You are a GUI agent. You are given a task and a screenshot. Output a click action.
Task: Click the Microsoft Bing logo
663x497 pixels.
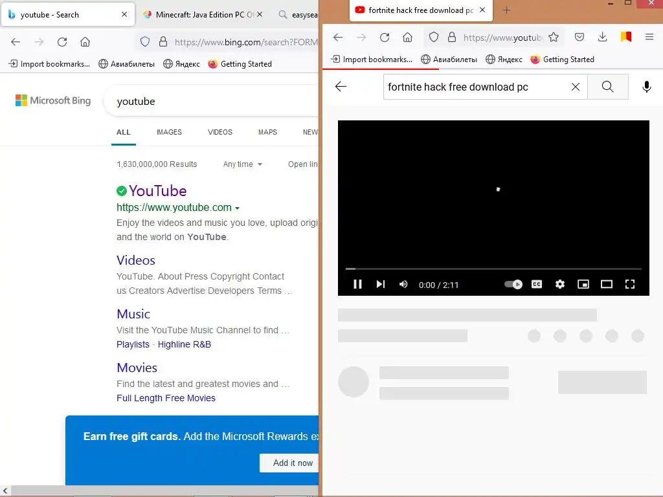pos(53,100)
